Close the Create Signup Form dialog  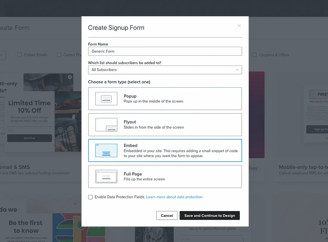coord(239,26)
